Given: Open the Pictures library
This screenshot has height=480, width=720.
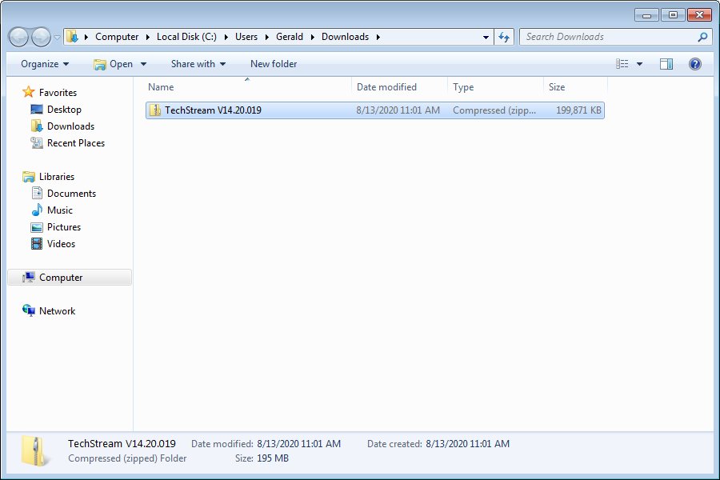Looking at the screenshot, I should 64,227.
